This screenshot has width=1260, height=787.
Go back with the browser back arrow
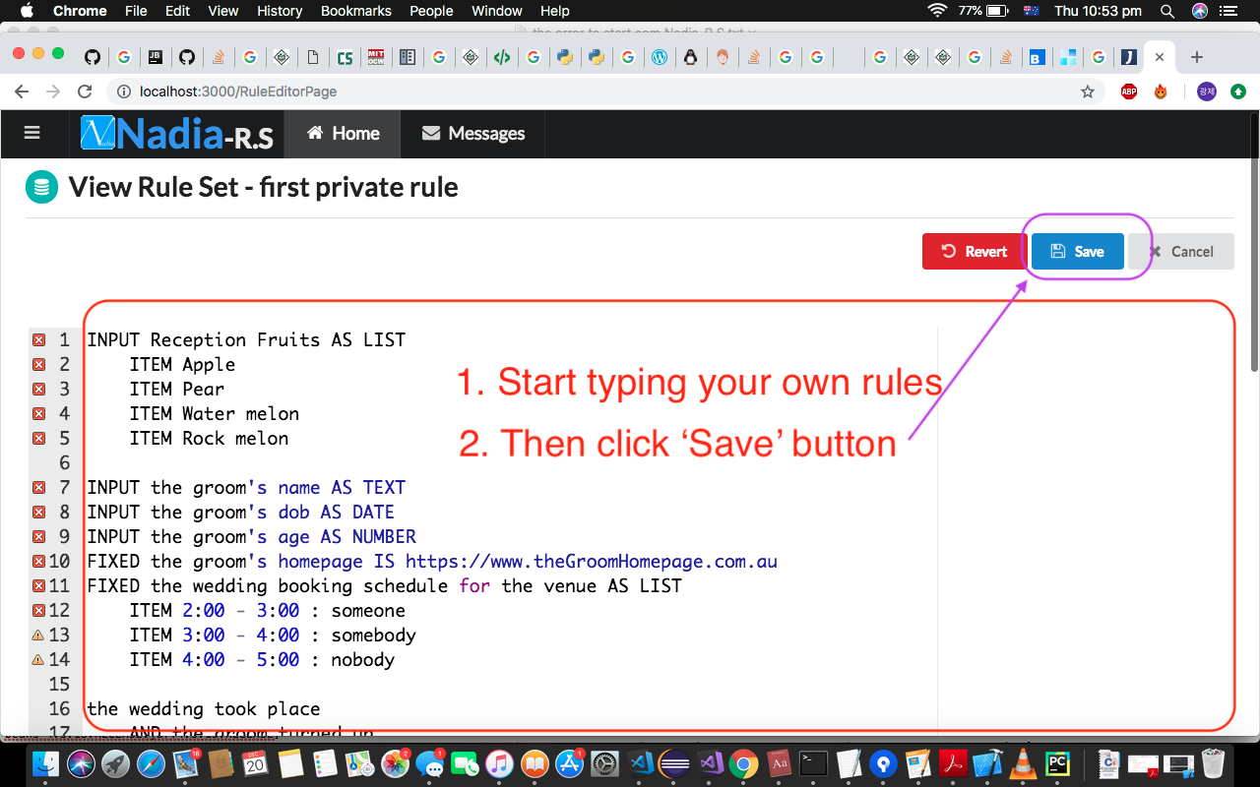(22, 91)
